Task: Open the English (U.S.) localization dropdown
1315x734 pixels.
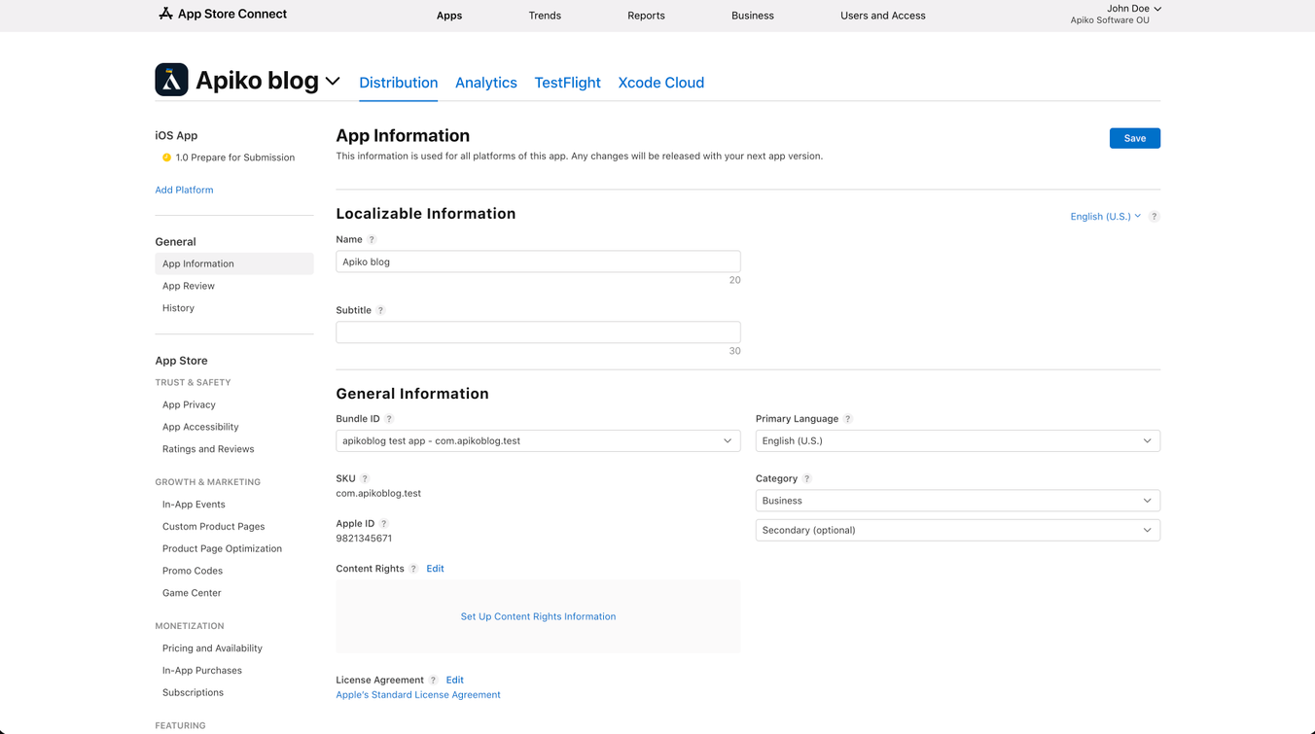Action: click(1106, 216)
